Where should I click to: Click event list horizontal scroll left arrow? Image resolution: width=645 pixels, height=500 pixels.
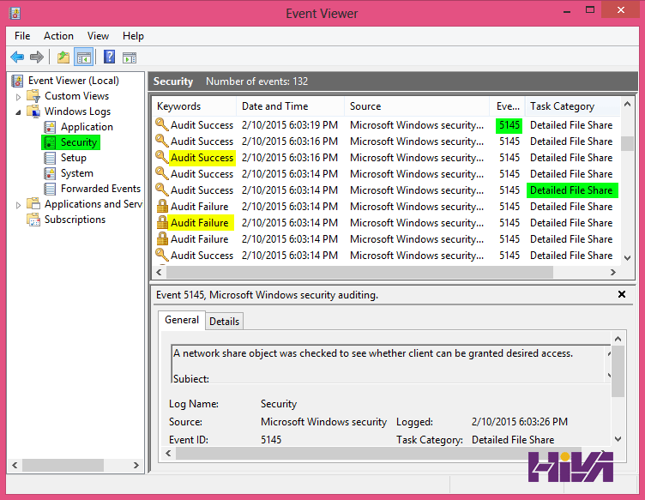[x=159, y=272]
